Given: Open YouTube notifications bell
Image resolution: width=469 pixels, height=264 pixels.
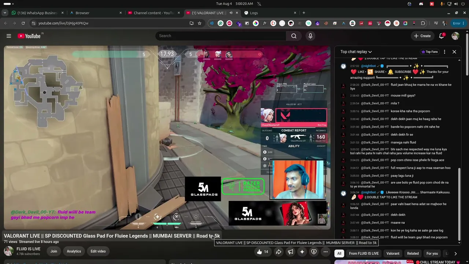Looking at the screenshot, I should (442, 36).
